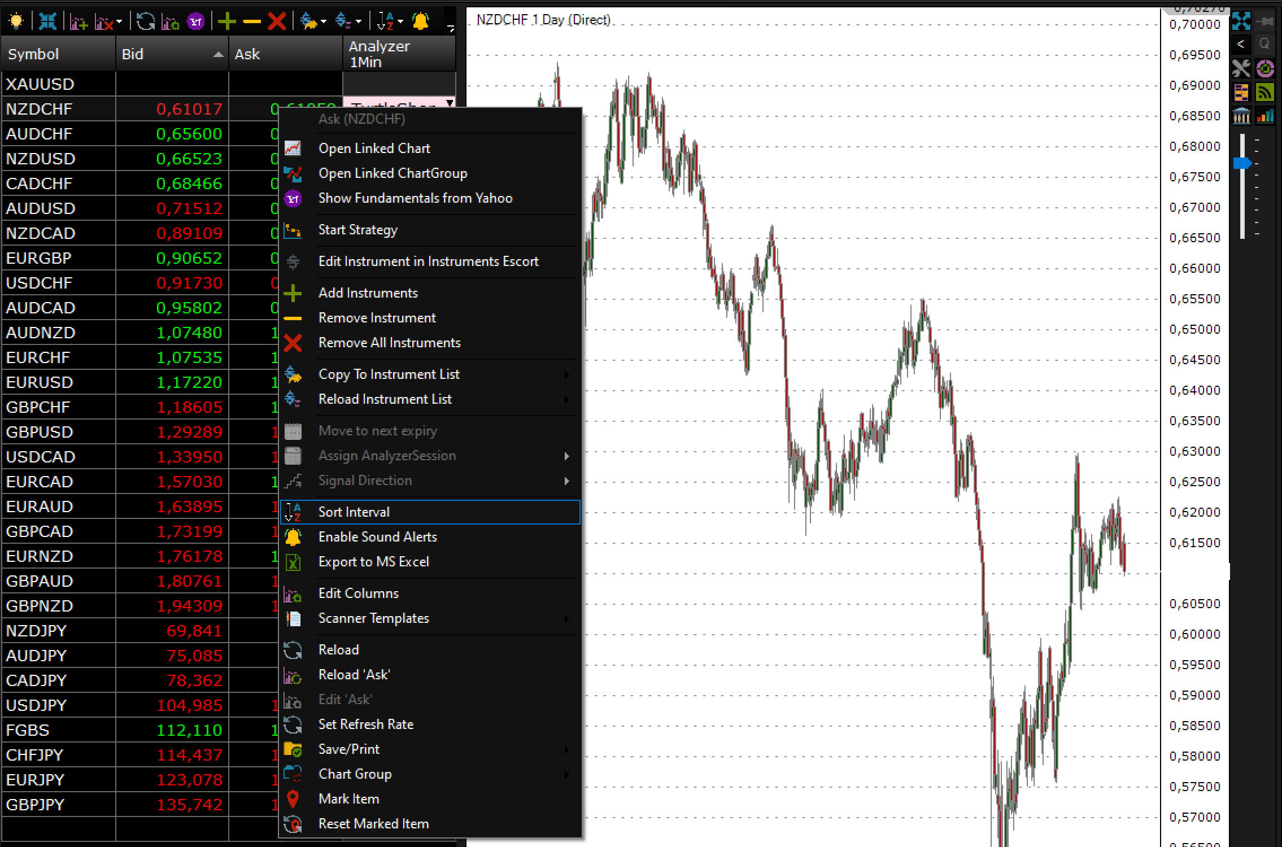Click the Yahoo fundamentals purple toolbar icon
Viewport: 1282px width, 847px height.
195,21
